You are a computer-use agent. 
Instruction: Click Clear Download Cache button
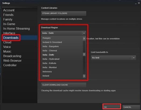pos(64,85)
